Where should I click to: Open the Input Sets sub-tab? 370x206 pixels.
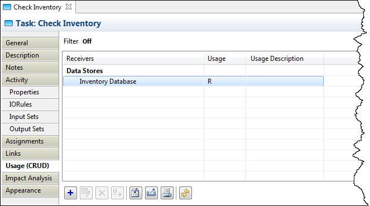point(30,117)
